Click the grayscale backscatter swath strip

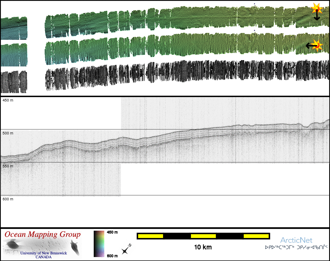pyautogui.click(x=185, y=72)
